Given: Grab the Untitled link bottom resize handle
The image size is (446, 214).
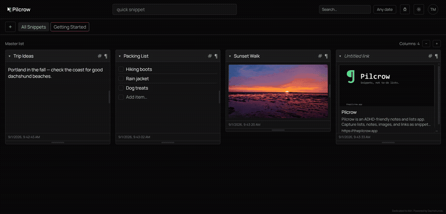Looking at the screenshot, I should click(388, 142).
